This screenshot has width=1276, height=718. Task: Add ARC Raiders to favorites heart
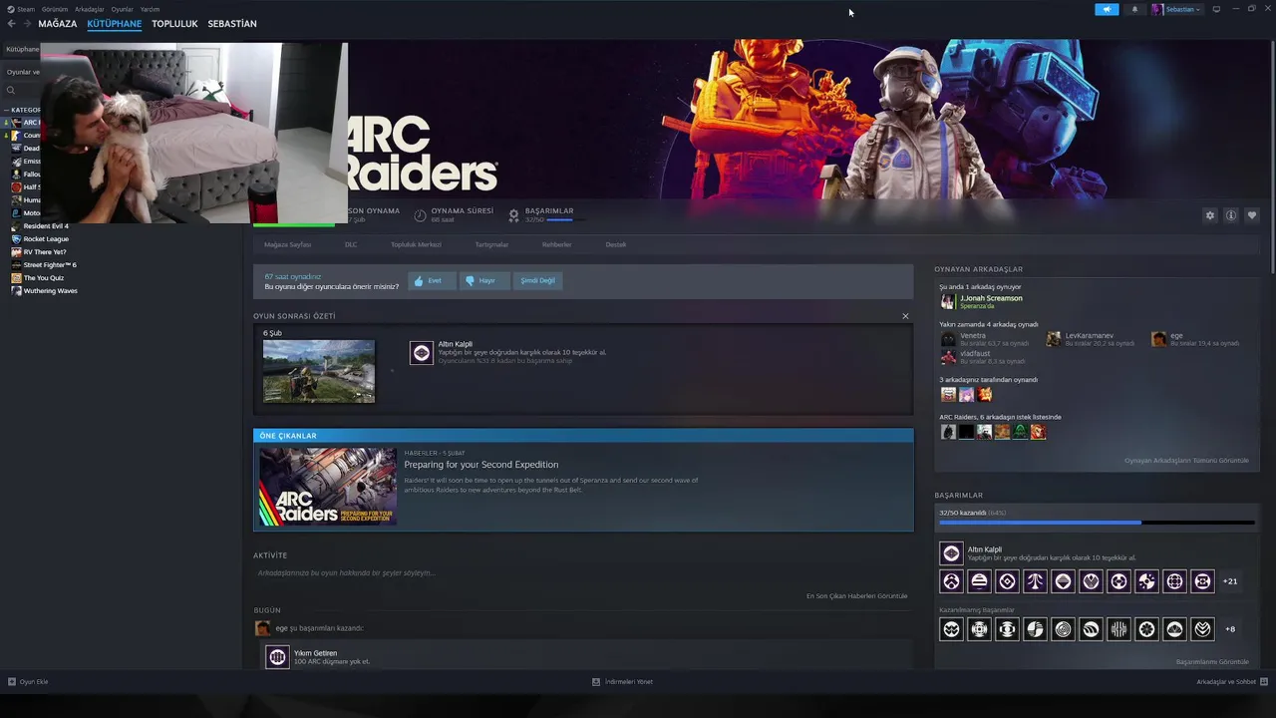tap(1252, 215)
